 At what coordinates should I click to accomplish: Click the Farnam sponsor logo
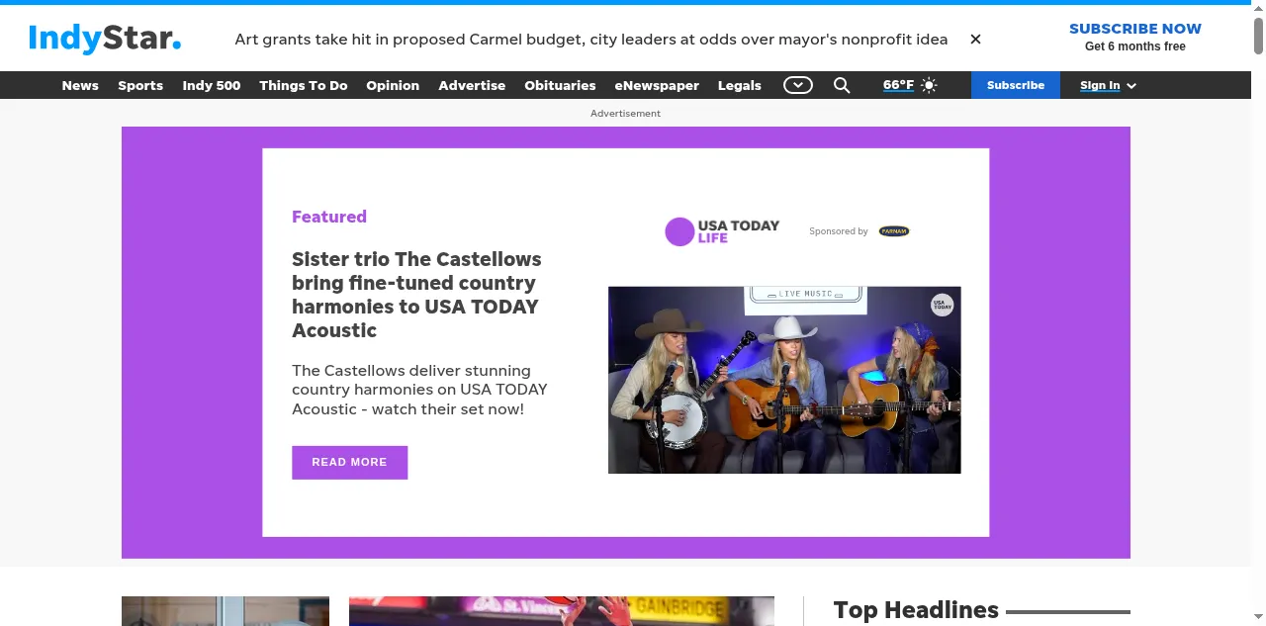tap(894, 231)
